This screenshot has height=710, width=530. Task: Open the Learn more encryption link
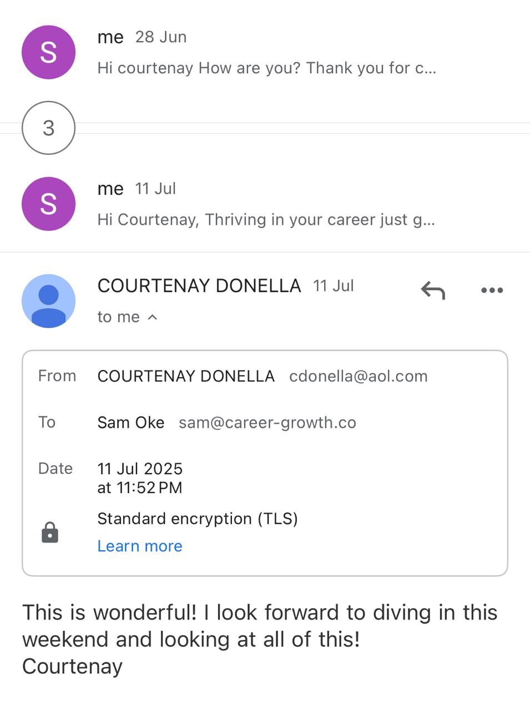pyautogui.click(x=140, y=546)
